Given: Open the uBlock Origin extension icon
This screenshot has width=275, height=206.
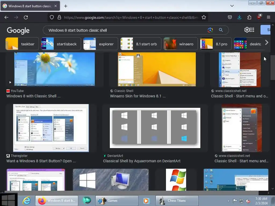Looking at the screenshot, I should 259,17.
